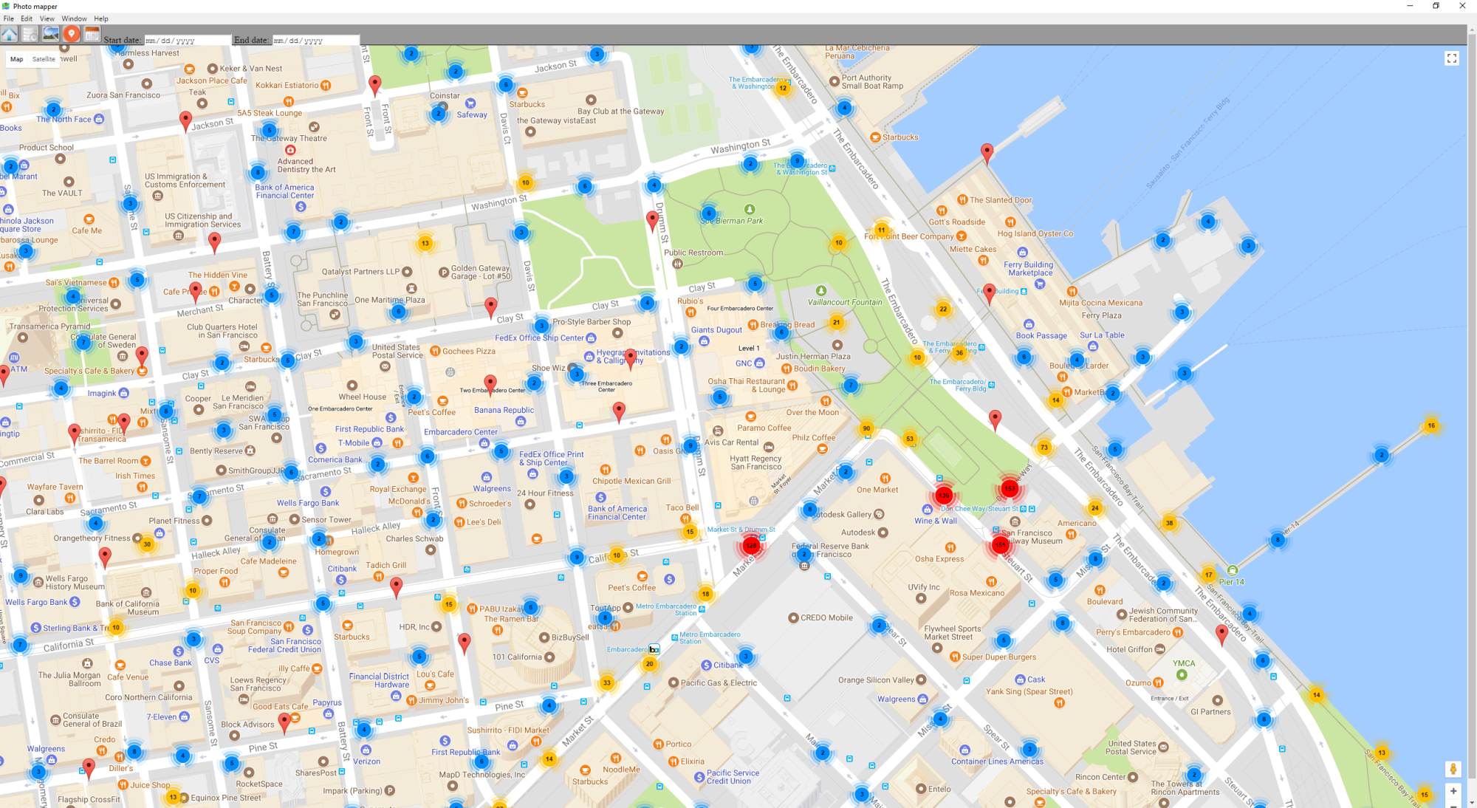Open the database settings icon
The image size is (1477, 808).
pyautogui.click(x=30, y=34)
